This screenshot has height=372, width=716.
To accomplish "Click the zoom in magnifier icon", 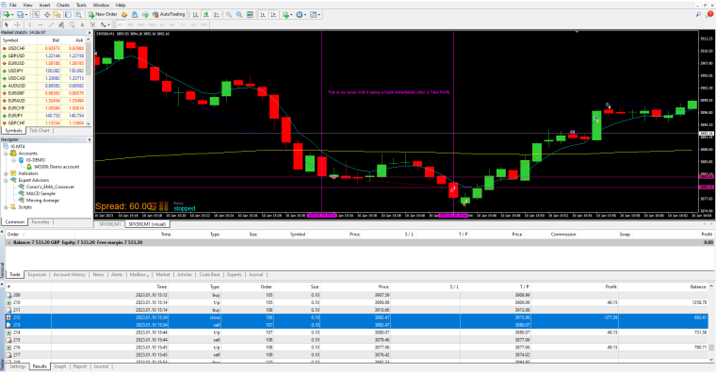I will pos(228,15).
